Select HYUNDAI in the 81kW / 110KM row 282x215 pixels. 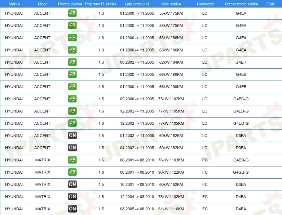(x=14, y=209)
